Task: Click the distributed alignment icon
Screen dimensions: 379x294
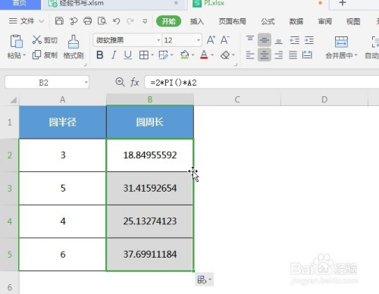Action: pyautogui.click(x=307, y=55)
